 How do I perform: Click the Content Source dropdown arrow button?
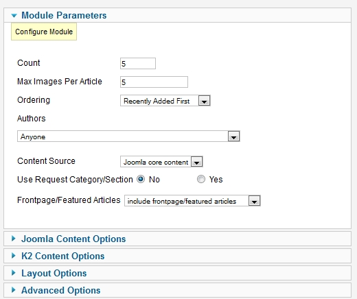pyautogui.click(x=197, y=162)
